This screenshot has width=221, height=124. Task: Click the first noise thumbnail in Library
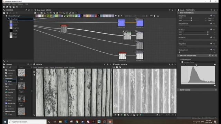(21, 73)
